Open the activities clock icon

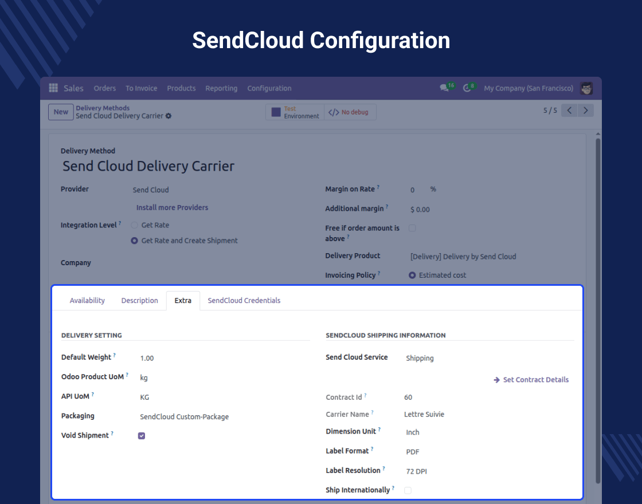tap(468, 88)
